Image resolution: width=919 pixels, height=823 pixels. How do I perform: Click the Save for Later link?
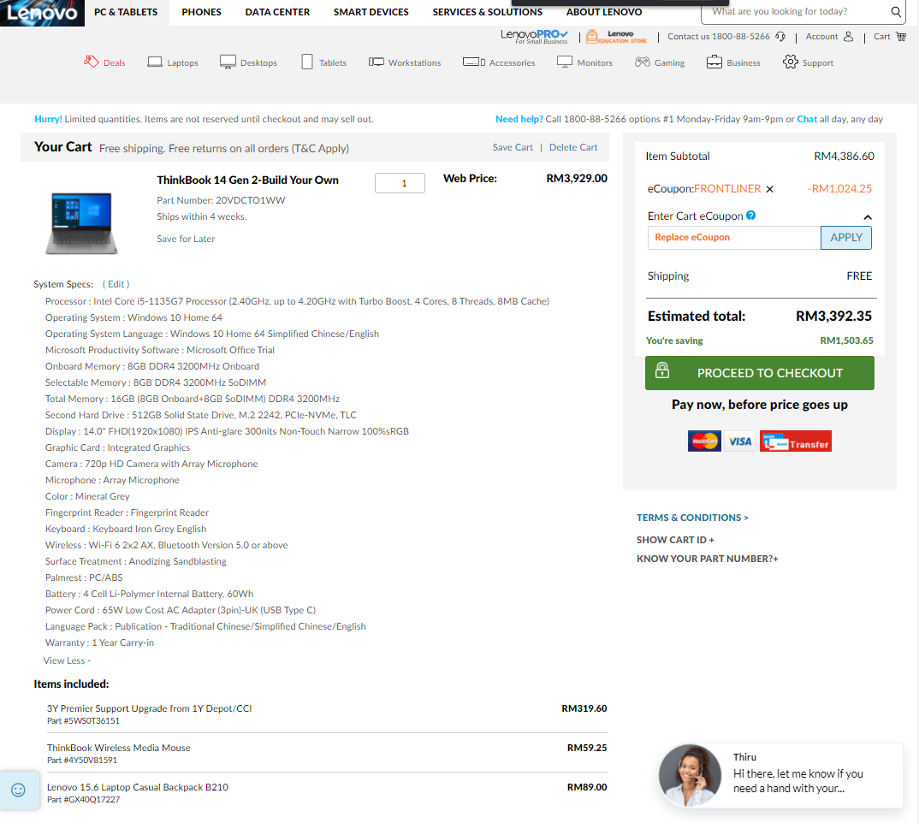click(186, 239)
